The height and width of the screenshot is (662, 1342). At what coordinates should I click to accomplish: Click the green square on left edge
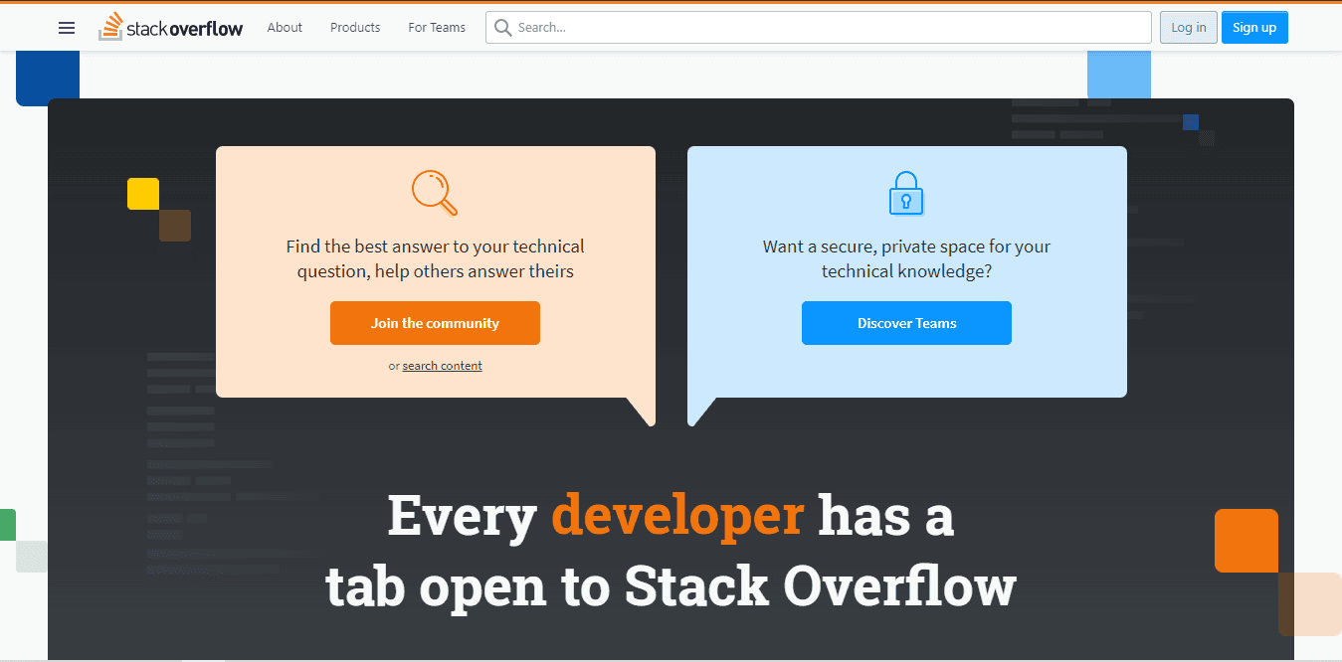coord(7,524)
